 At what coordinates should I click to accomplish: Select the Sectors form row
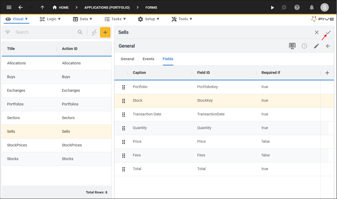pyautogui.click(x=57, y=118)
